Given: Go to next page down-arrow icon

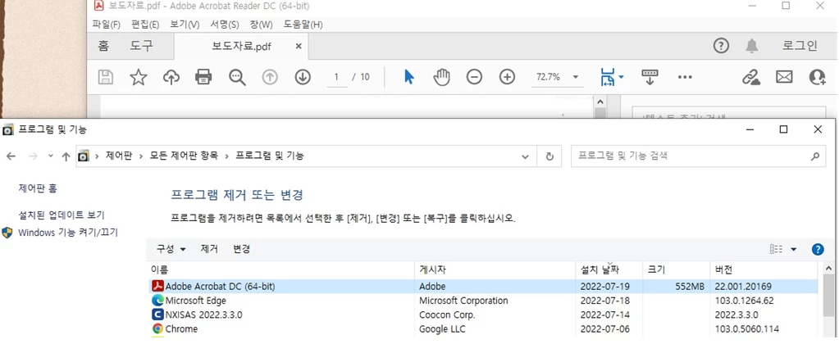Looking at the screenshot, I should tap(303, 78).
